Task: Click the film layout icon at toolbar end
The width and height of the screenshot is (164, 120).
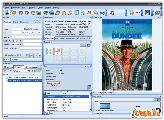Action: point(157,13)
